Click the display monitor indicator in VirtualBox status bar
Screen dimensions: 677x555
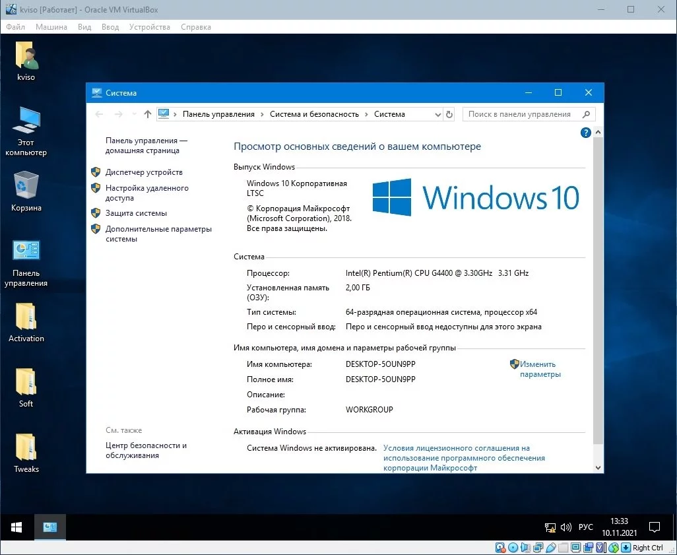coord(575,548)
